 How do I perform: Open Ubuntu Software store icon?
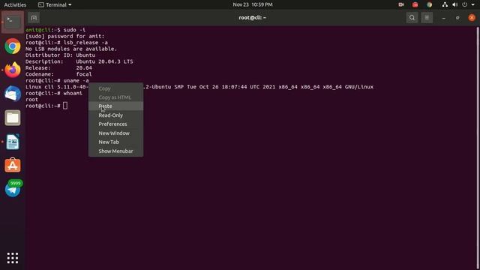tap(13, 165)
